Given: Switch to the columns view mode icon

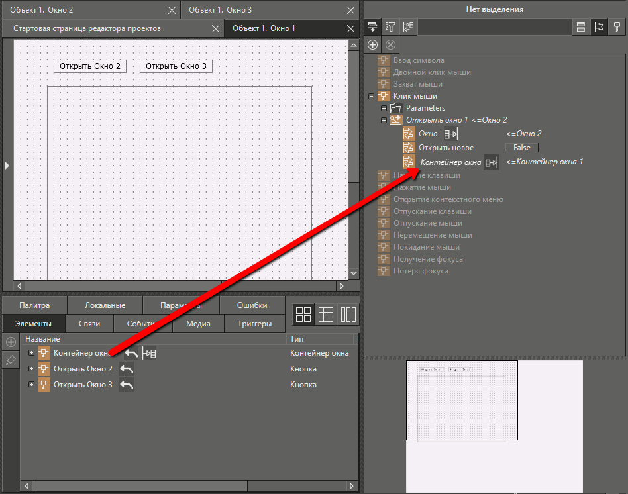Looking at the screenshot, I should tap(348, 315).
